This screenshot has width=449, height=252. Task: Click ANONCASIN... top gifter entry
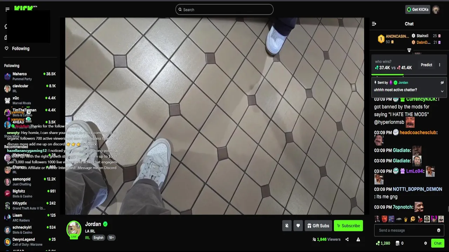point(393,39)
